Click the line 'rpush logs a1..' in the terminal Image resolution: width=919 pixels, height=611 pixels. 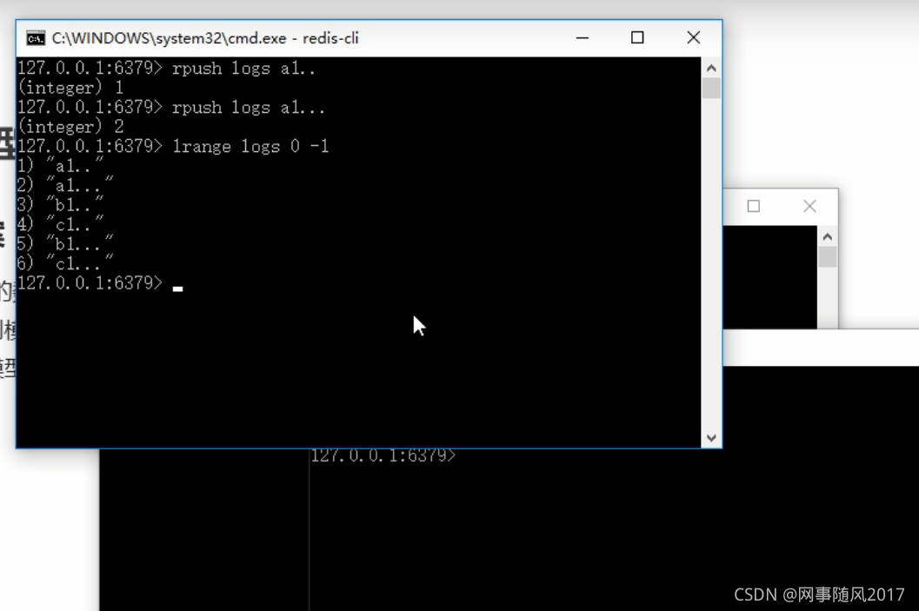(x=166, y=68)
